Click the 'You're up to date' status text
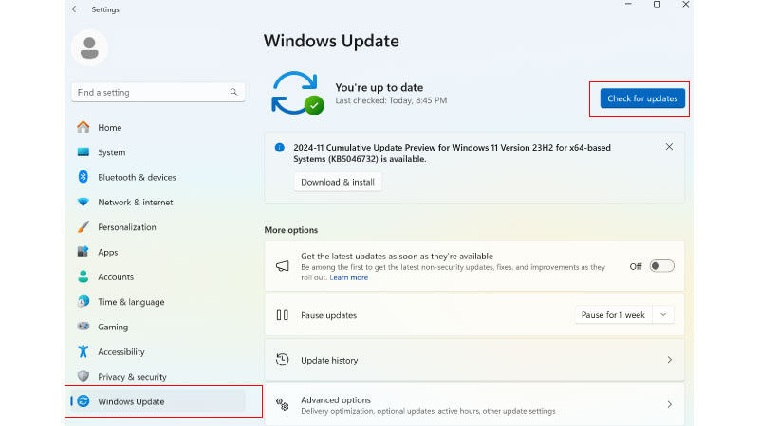Viewport: 759px width, 426px height. click(x=379, y=87)
